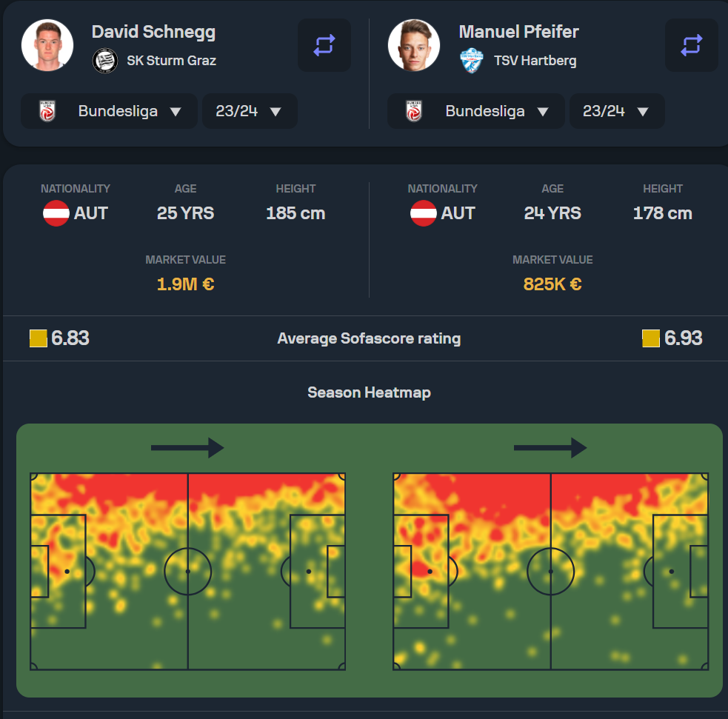Open David Schnegg's profile photo
The width and height of the screenshot is (728, 719).
click(47, 45)
